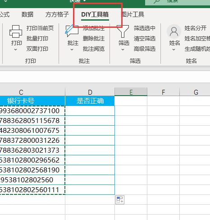
Task: Expand the 批注 dropdown arrow
Action: click(x=72, y=49)
